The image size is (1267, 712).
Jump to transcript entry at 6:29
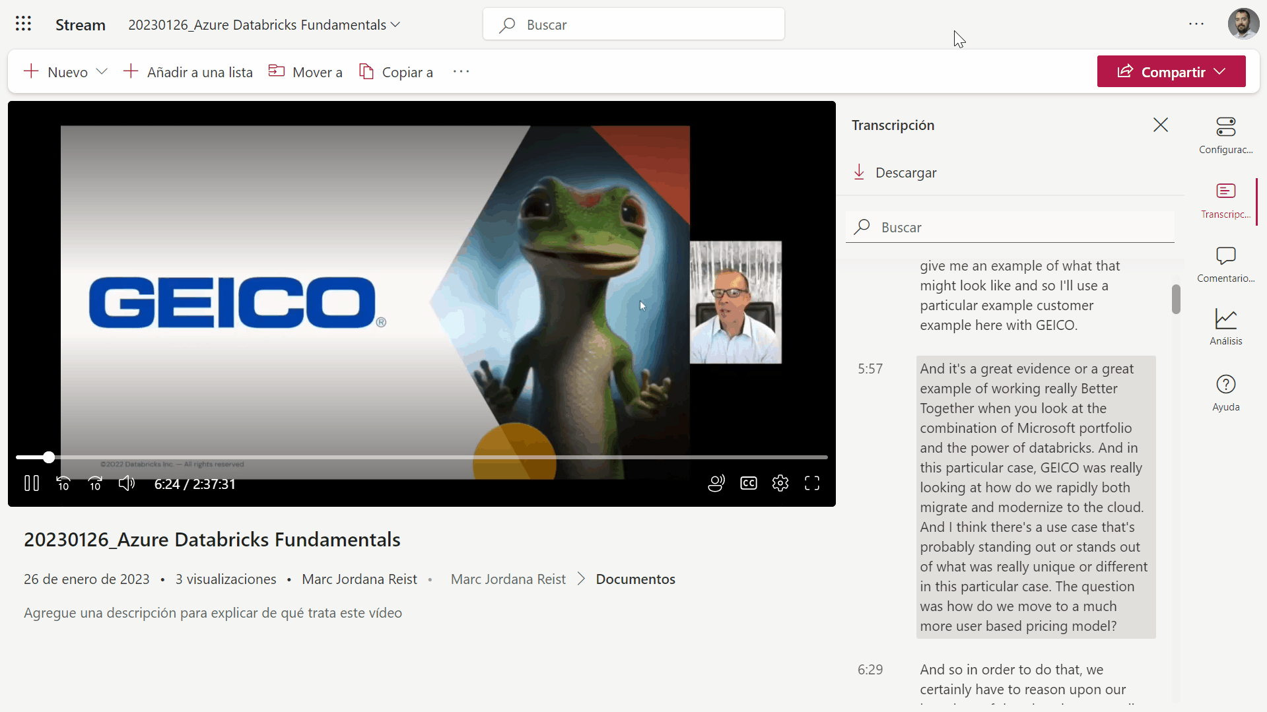(870, 670)
